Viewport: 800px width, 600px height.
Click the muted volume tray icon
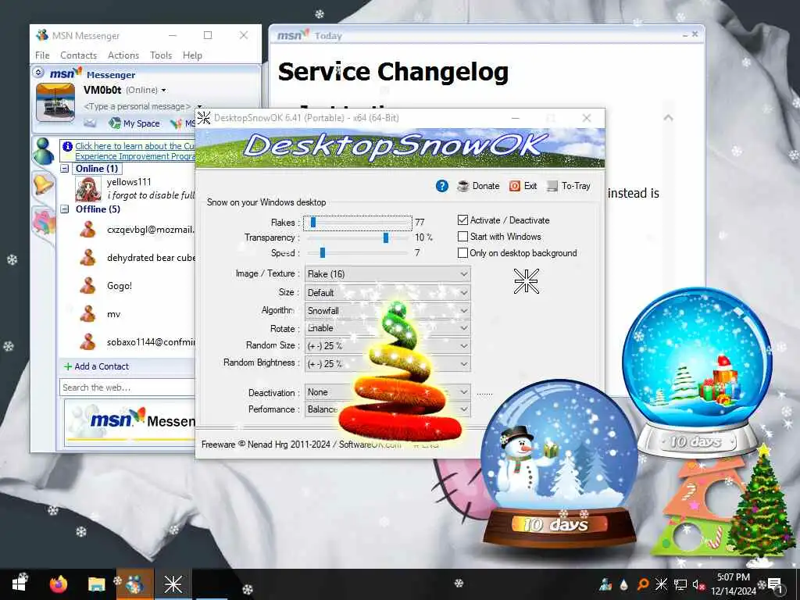point(698,584)
